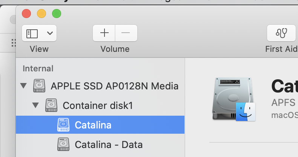Zoom the window with green button
298x157 pixels.
[x=57, y=14]
